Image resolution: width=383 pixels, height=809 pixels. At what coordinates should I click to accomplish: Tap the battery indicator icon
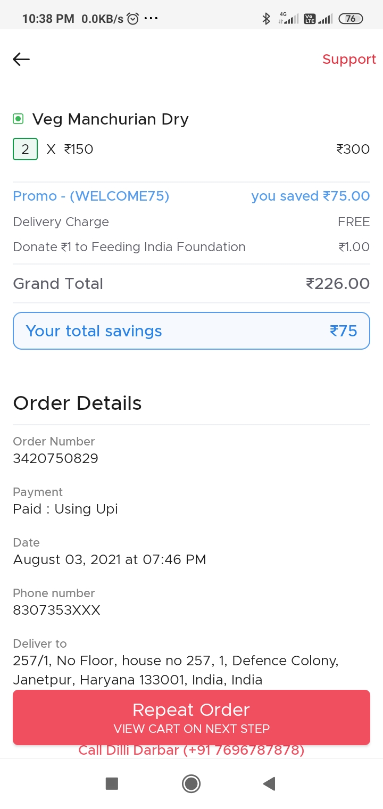[351, 19]
